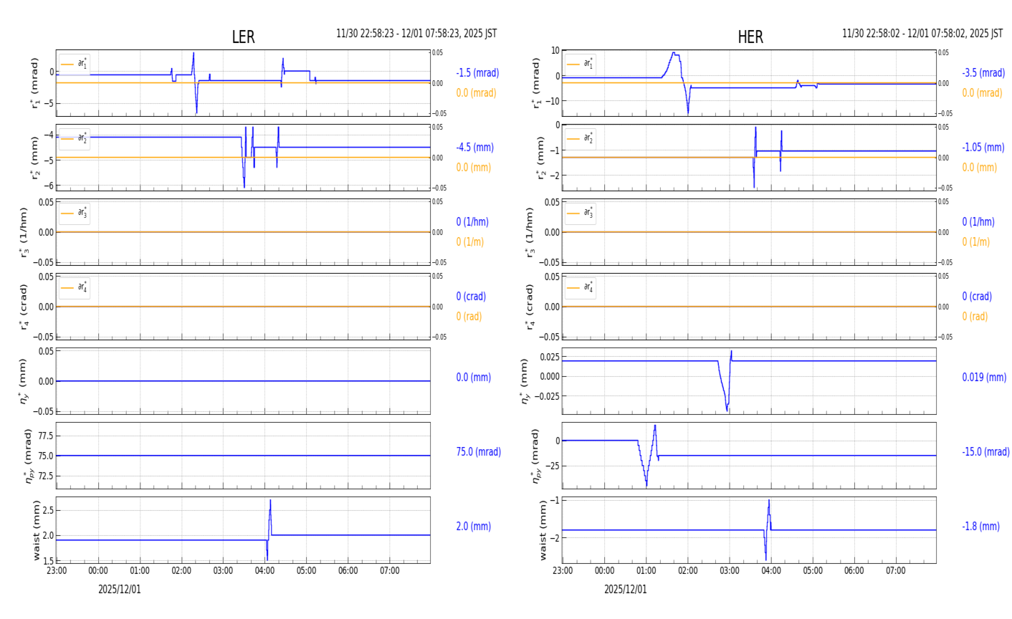Click the ∂r1* legend entry in LER

click(75, 64)
